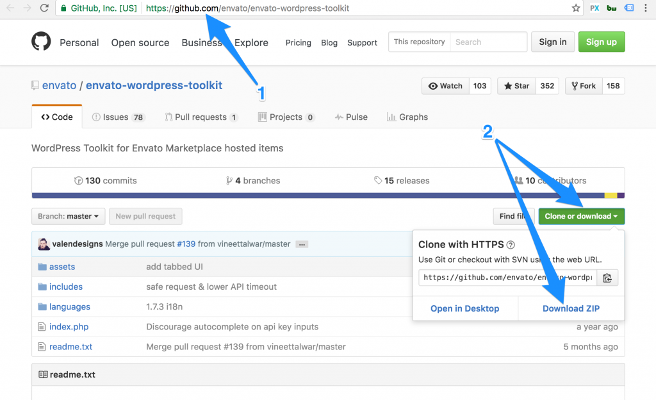Open the Branch: master dropdown

(x=68, y=216)
